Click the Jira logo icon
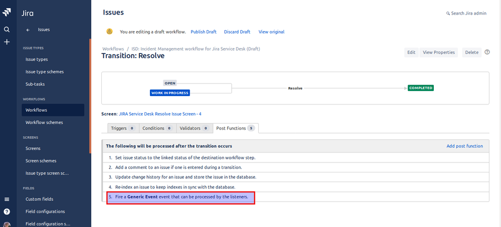 click(x=7, y=12)
